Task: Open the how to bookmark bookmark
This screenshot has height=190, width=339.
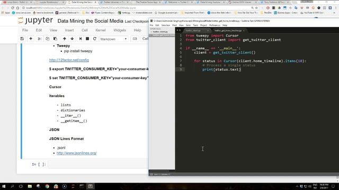Action: coord(43,13)
